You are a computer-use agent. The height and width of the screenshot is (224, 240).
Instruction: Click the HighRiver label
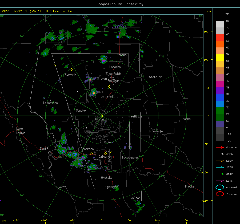pos(111,187)
